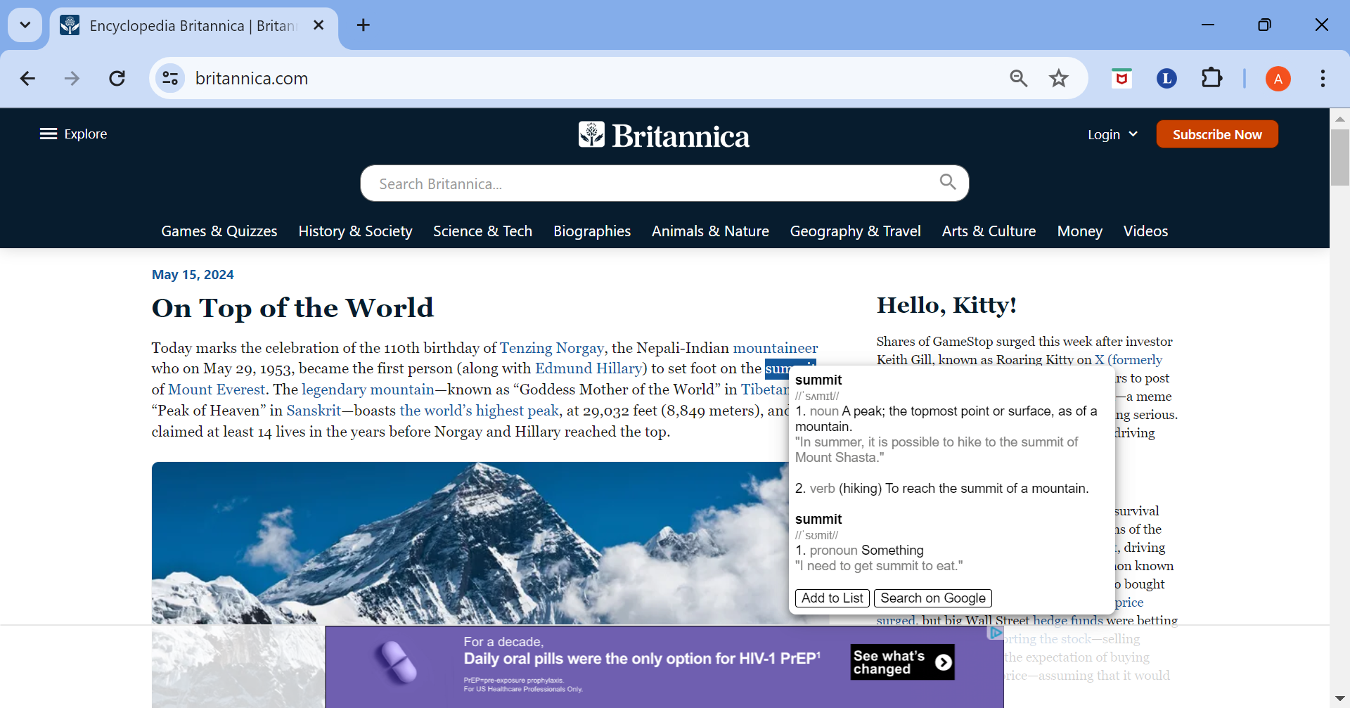Follow the Tenzing Norgay link
The height and width of the screenshot is (708, 1350).
coord(552,348)
